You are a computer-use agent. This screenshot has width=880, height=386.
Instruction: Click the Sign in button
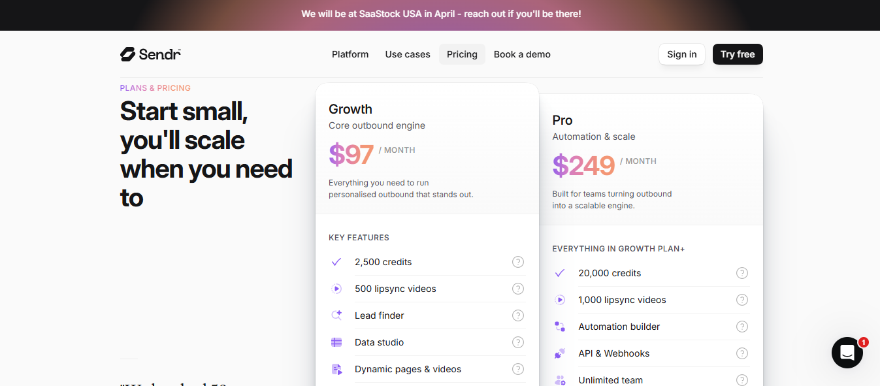[681, 54]
